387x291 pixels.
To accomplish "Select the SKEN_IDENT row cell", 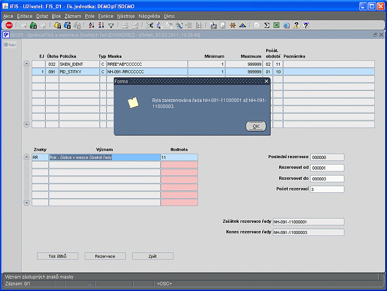I will (79, 64).
